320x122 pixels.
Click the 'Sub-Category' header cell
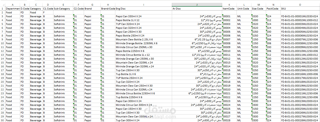click(x=63, y=8)
